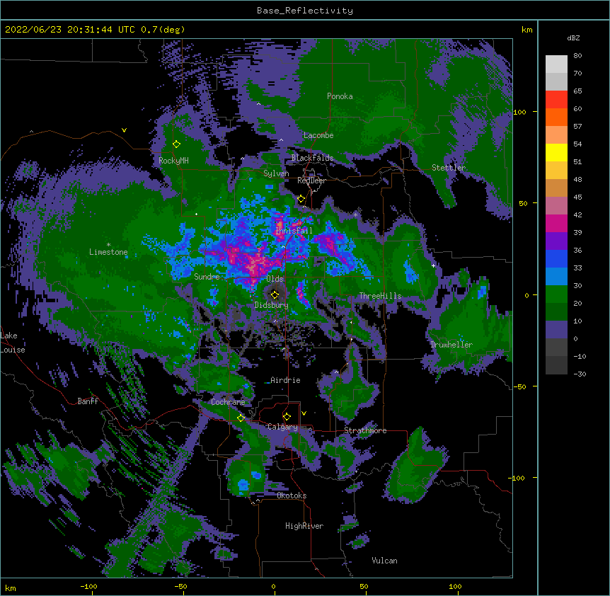The width and height of the screenshot is (610, 596).
Task: Click the Base_Reflectivity title
Action: coord(305,11)
